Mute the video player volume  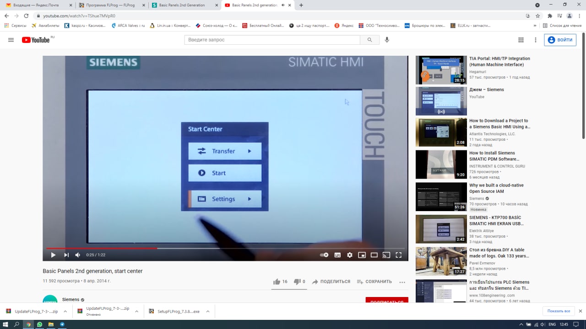[x=78, y=255]
